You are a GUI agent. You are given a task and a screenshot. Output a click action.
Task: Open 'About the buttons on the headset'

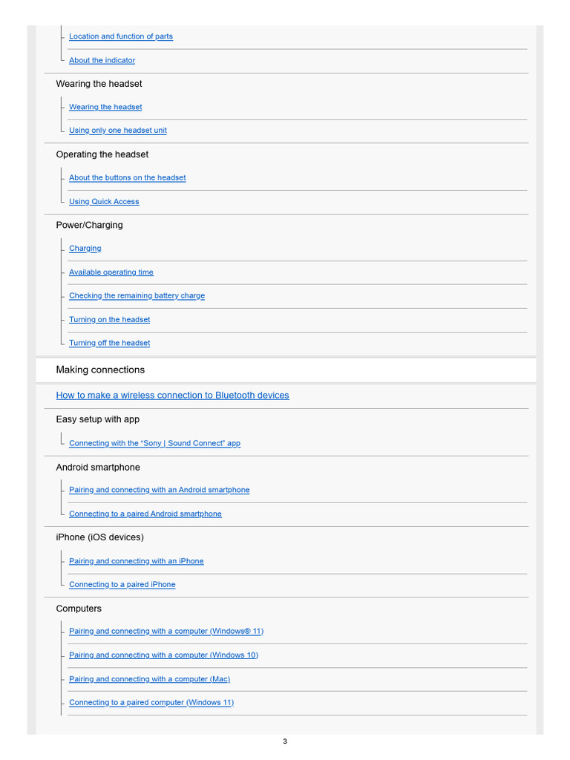pyautogui.click(x=127, y=177)
